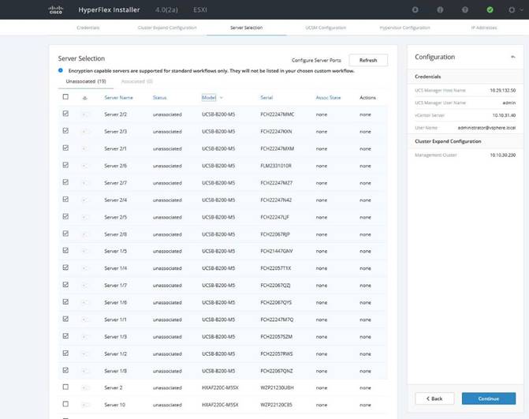
Task: Uncheck the Server 2/2 checkbox
Action: coord(65,114)
